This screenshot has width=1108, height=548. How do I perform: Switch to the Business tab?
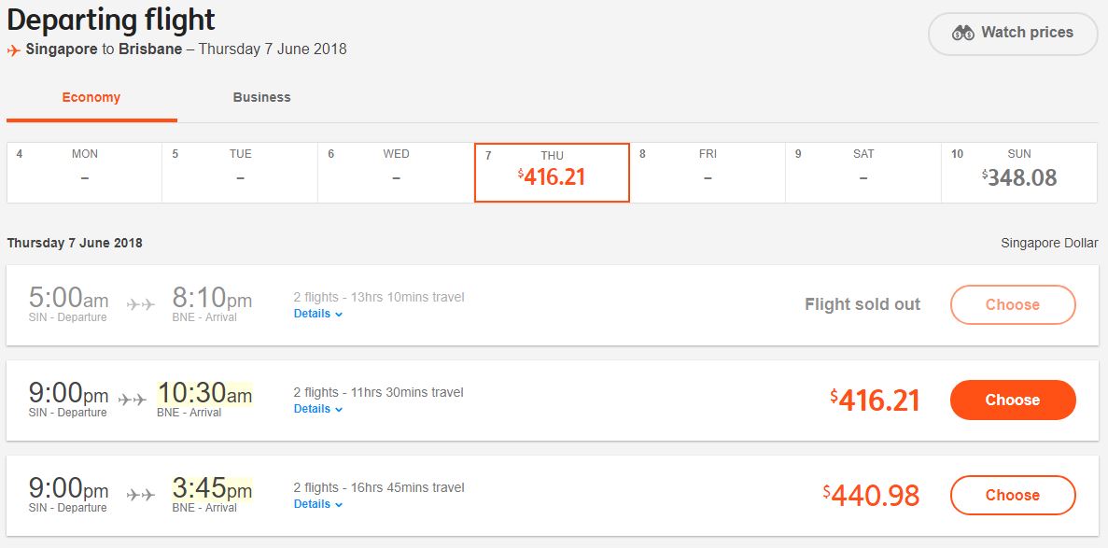coord(261,97)
